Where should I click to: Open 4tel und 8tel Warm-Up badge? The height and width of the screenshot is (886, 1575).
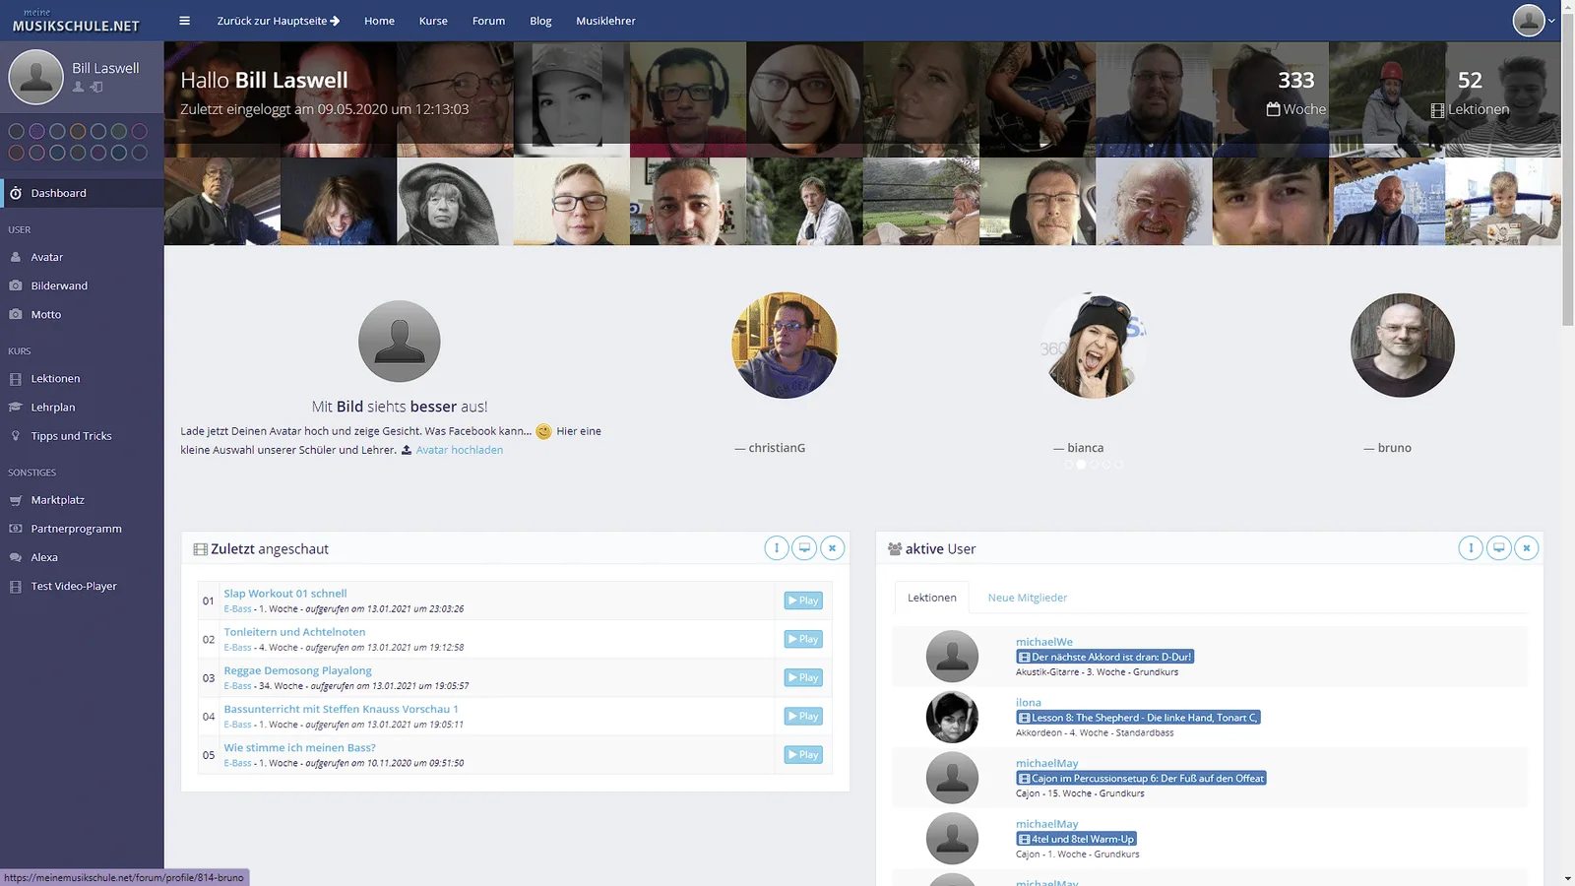click(x=1076, y=840)
